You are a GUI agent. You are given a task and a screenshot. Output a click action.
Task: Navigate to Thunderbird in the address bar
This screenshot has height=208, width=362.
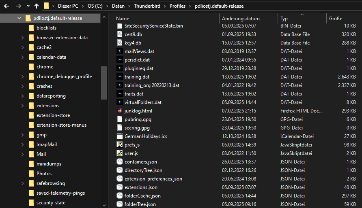[x=147, y=6]
